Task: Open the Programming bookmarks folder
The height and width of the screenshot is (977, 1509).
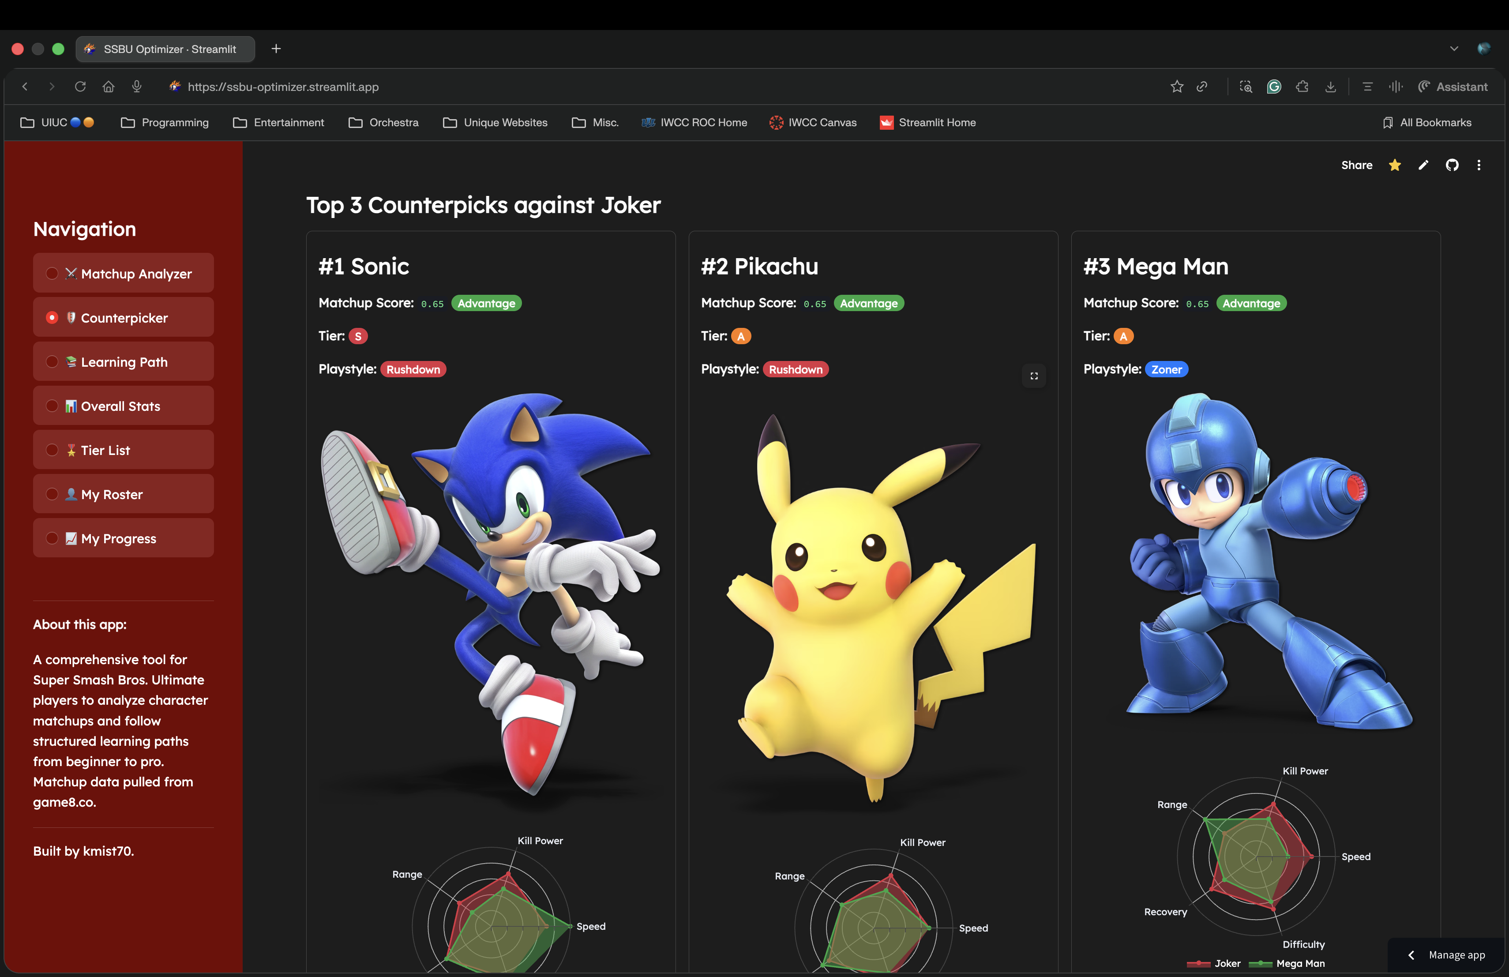Action: point(165,122)
